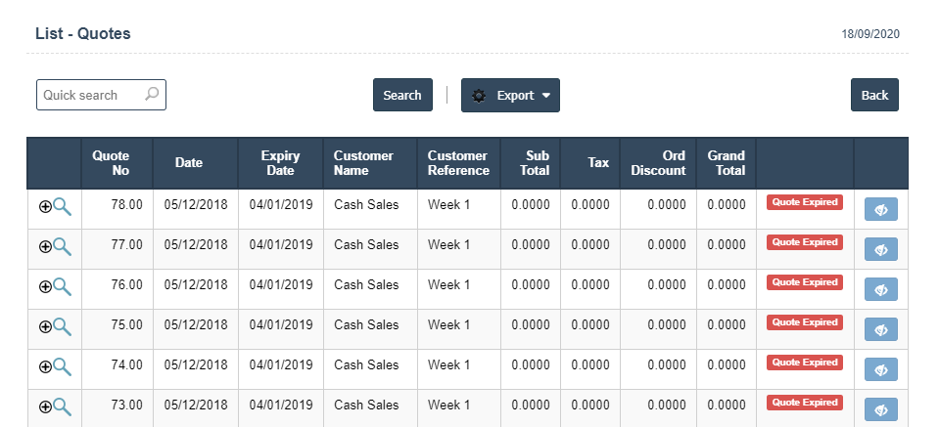Click search magnifier inside Quick search box
Viewport: 939px width, 427px height.
point(152,95)
